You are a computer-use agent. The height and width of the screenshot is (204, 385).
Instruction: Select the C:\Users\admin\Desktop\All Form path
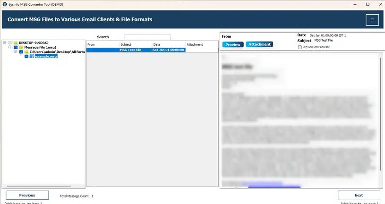(57, 52)
